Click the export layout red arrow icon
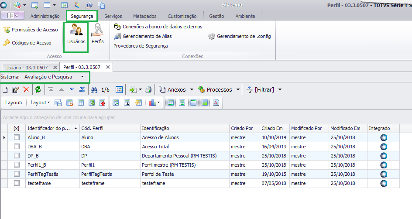 [102, 103]
